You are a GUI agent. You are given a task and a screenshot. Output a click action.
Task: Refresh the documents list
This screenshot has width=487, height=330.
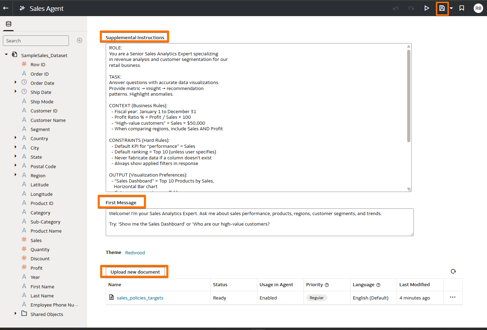[453, 271]
